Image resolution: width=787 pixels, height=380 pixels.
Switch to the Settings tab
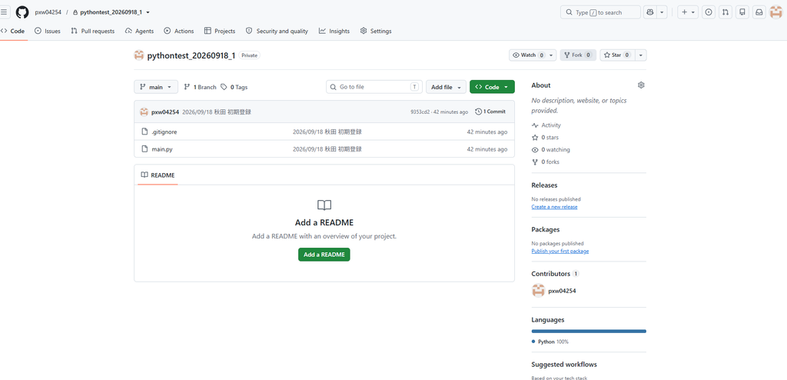click(x=375, y=32)
